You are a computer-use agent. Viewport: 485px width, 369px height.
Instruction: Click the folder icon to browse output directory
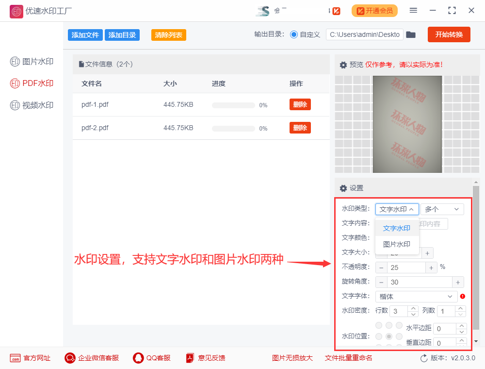click(411, 34)
